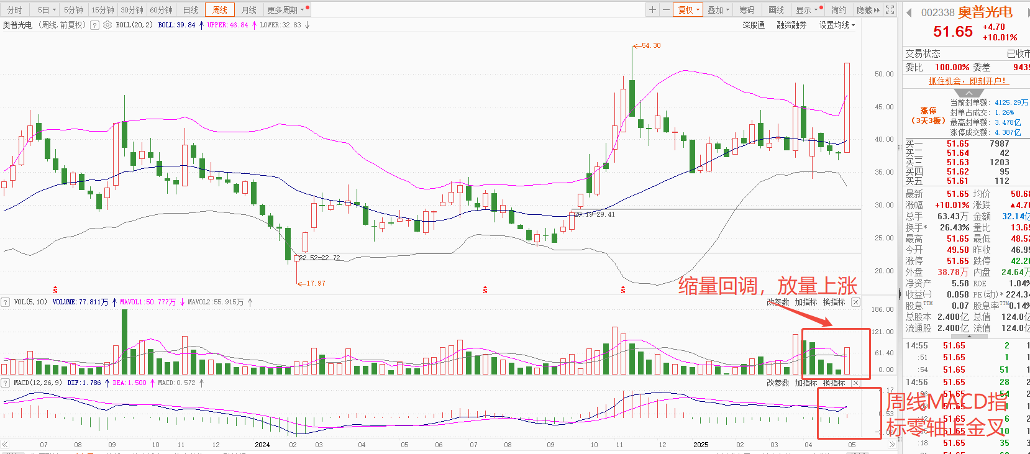Collapse the side quote panel with the divider arrow

pyautogui.click(x=900, y=294)
